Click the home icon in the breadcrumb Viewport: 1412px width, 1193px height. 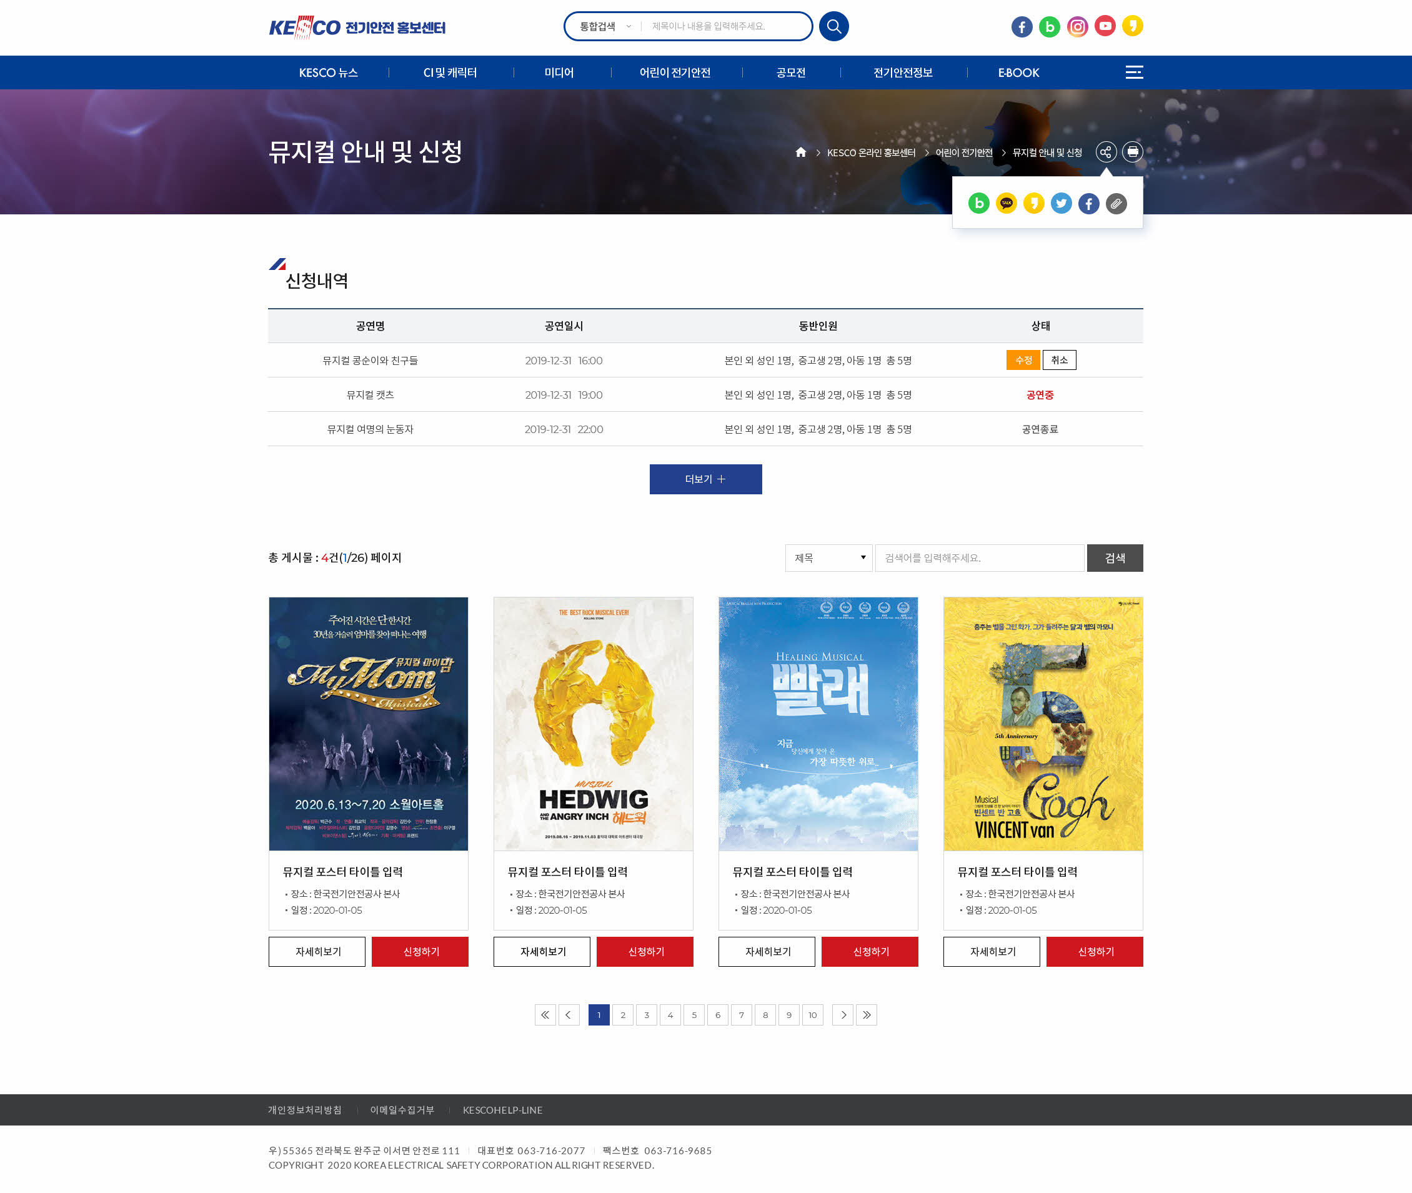[x=801, y=152]
